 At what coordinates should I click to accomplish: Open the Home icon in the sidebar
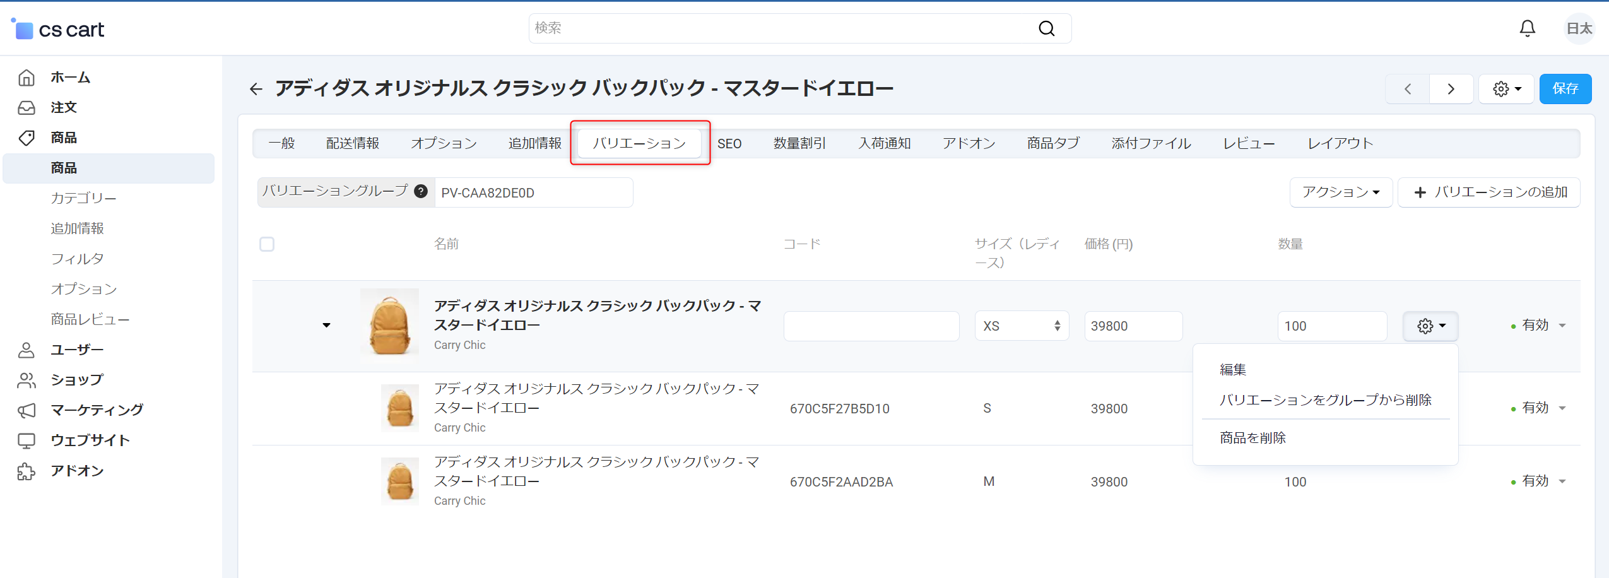(x=27, y=78)
